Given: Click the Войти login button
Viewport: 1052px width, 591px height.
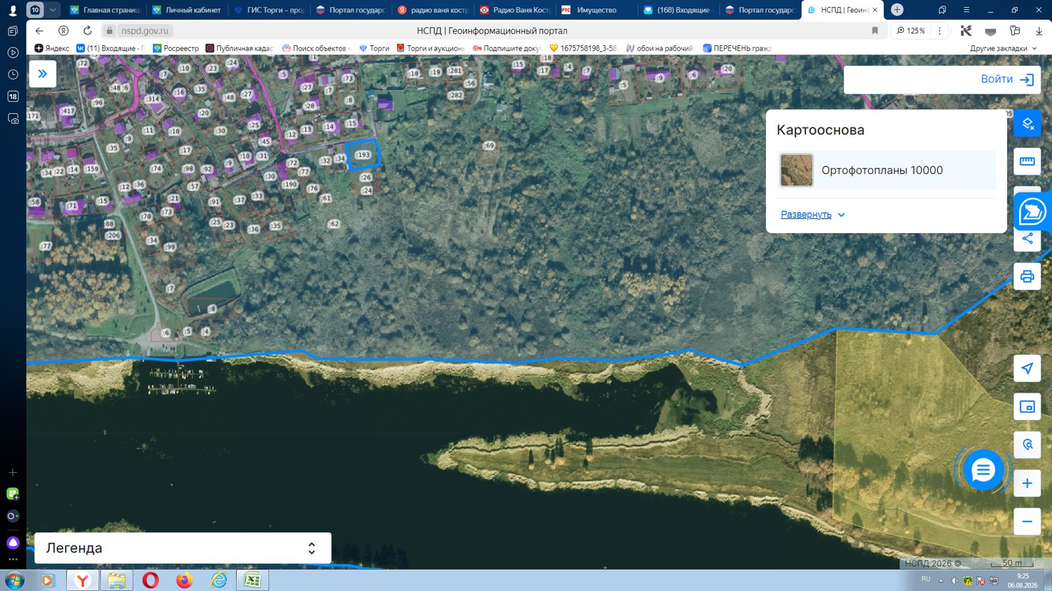Looking at the screenshot, I should 942,79.
